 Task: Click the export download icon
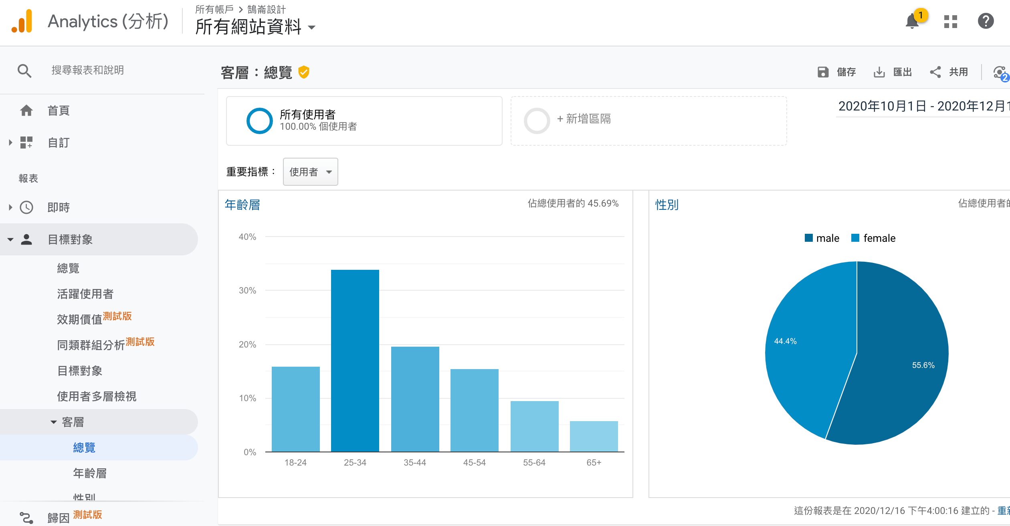pos(879,72)
